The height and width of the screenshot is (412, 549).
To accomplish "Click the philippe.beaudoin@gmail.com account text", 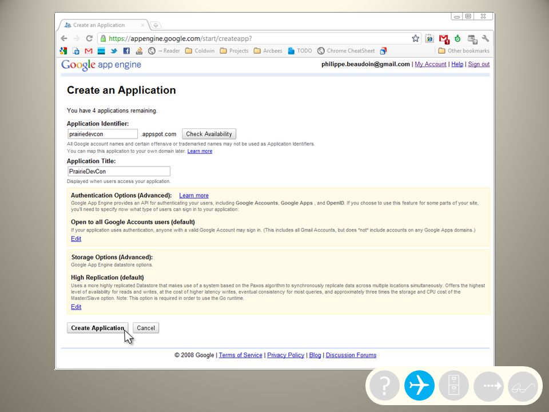I will pos(365,64).
